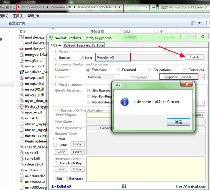The height and width of the screenshot is (190, 210).
Task: Select the modeler.exe file icon
Action: coord(21,37)
